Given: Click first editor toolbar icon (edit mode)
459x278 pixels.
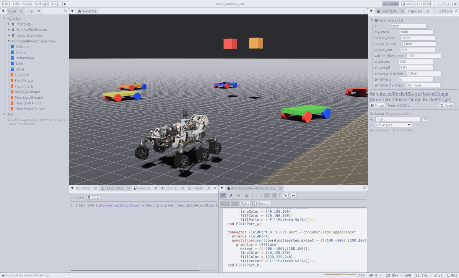Looking at the screenshot, I should coord(223,195).
